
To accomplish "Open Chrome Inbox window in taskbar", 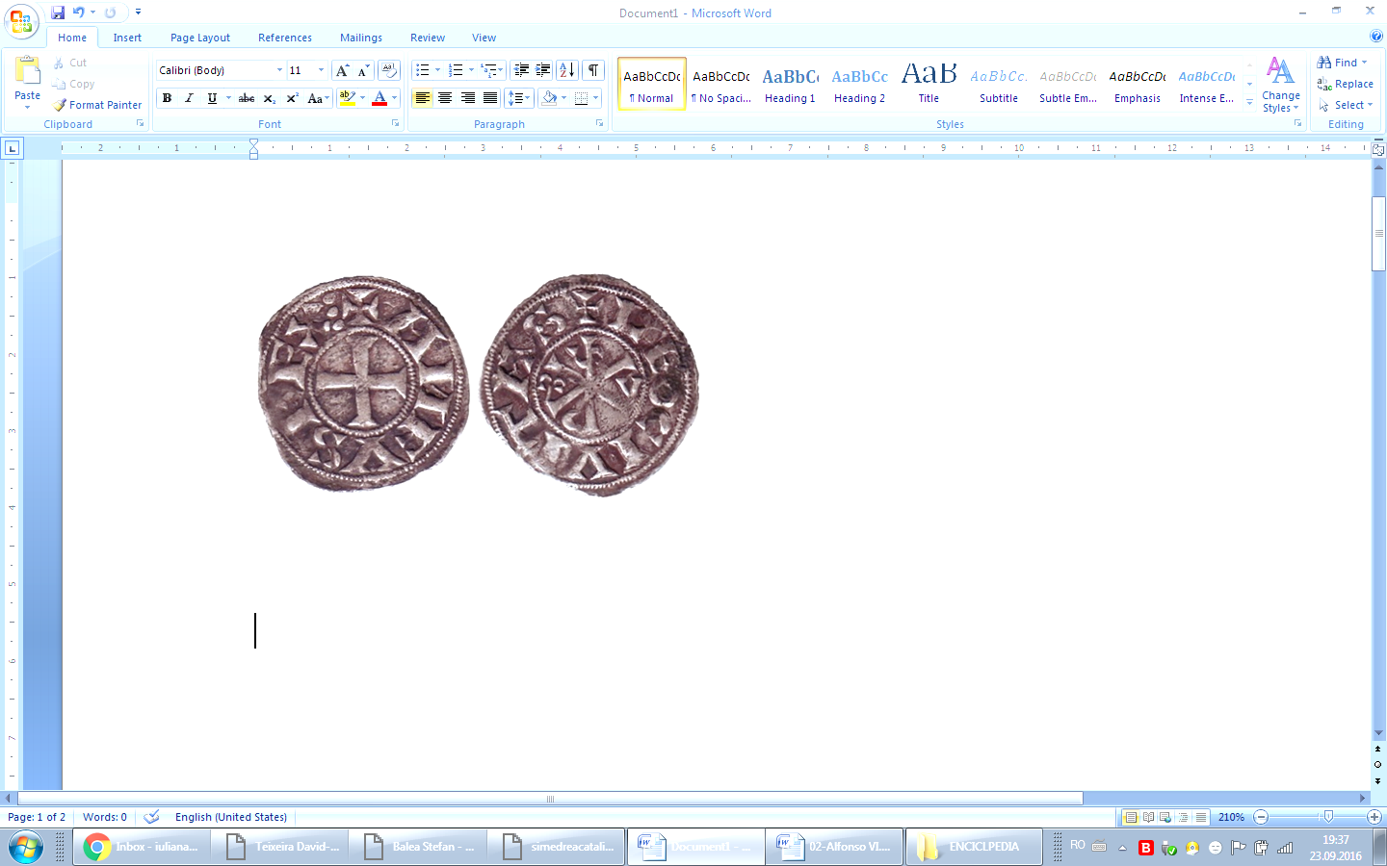I will 142,847.
